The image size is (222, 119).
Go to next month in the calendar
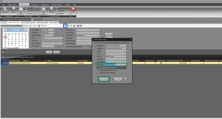click(x=25, y=30)
